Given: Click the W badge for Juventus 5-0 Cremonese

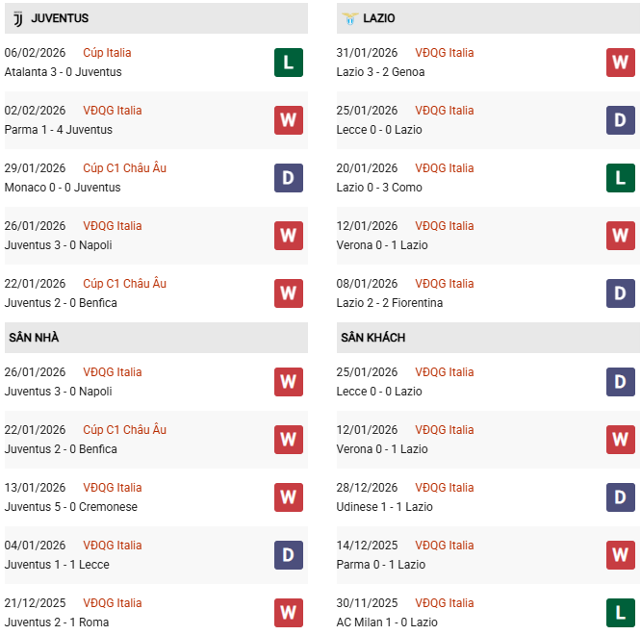Looking at the screenshot, I should [x=289, y=497].
